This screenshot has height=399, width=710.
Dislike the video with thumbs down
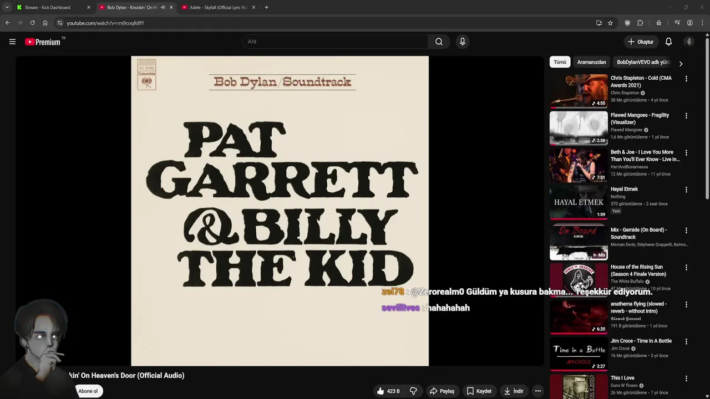coord(413,391)
